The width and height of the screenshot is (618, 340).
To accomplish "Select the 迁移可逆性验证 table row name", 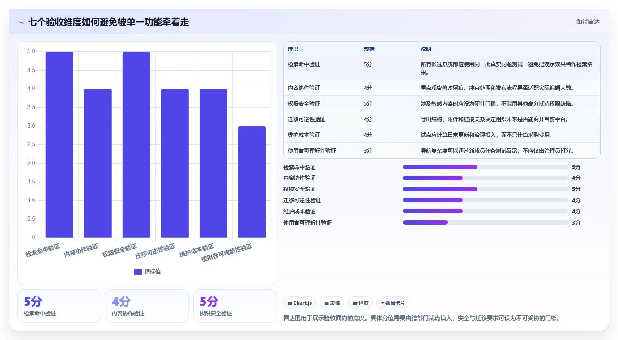I will point(307,119).
